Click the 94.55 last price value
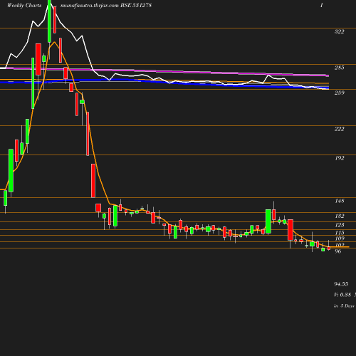Image resolution: width=356 pixels, height=356 pixels. coord(341,284)
